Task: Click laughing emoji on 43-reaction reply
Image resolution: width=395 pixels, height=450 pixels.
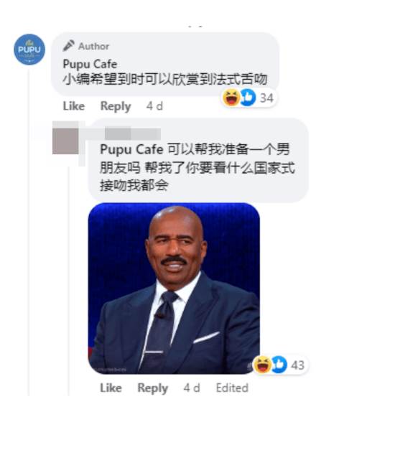Action: coord(263,365)
